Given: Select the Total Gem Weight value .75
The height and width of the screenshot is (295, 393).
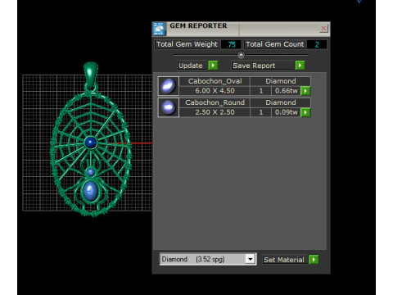Looking at the screenshot, I should 231,44.
